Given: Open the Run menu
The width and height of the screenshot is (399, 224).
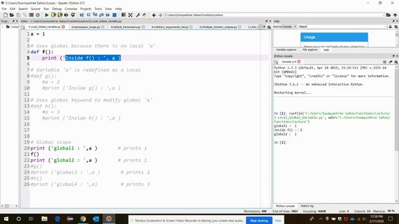Looking at the screenshot, I should (46, 9).
